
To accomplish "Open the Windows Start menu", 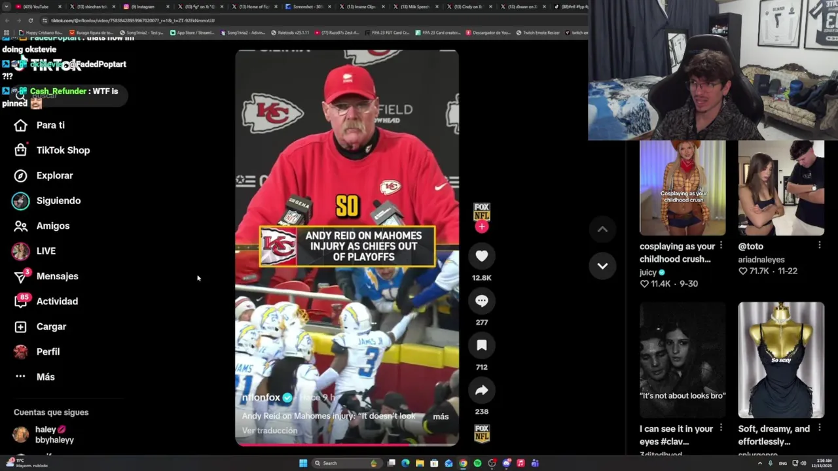I will [x=303, y=463].
